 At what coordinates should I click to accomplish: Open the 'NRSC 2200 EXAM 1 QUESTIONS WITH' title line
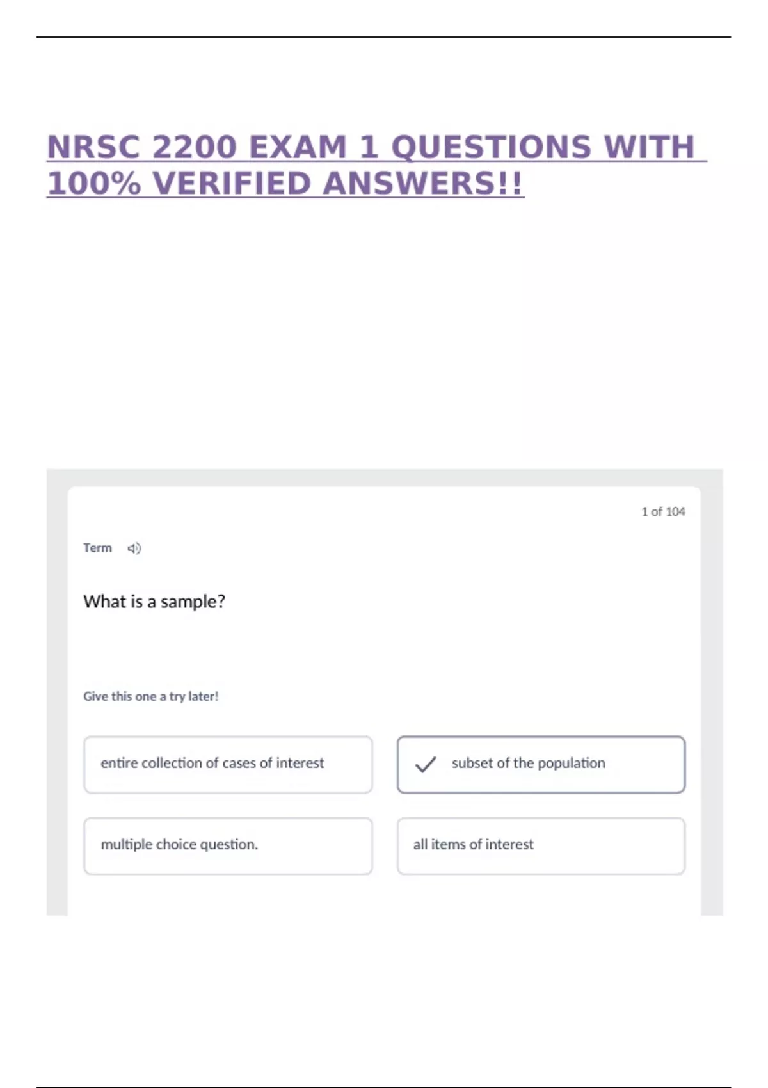tap(371, 147)
